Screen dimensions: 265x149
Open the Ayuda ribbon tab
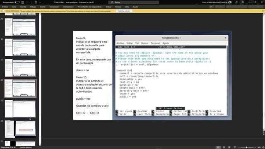(135, 7)
